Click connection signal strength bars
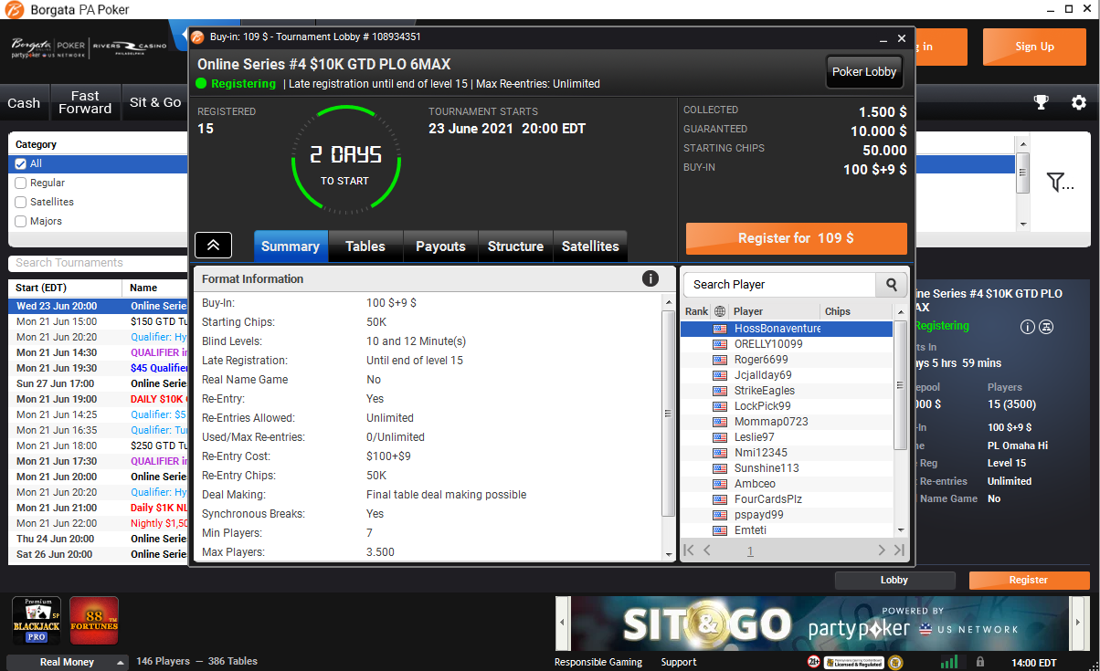This screenshot has width=1100, height=671. tap(949, 662)
